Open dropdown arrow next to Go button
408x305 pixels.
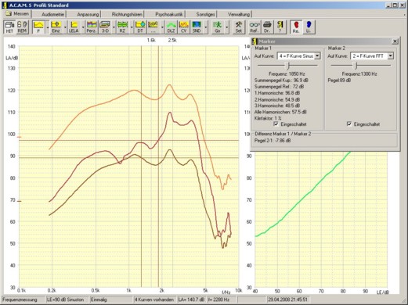point(226,27)
